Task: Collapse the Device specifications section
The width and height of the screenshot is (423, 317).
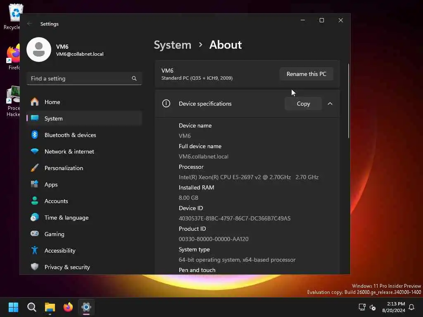Action: click(330, 104)
